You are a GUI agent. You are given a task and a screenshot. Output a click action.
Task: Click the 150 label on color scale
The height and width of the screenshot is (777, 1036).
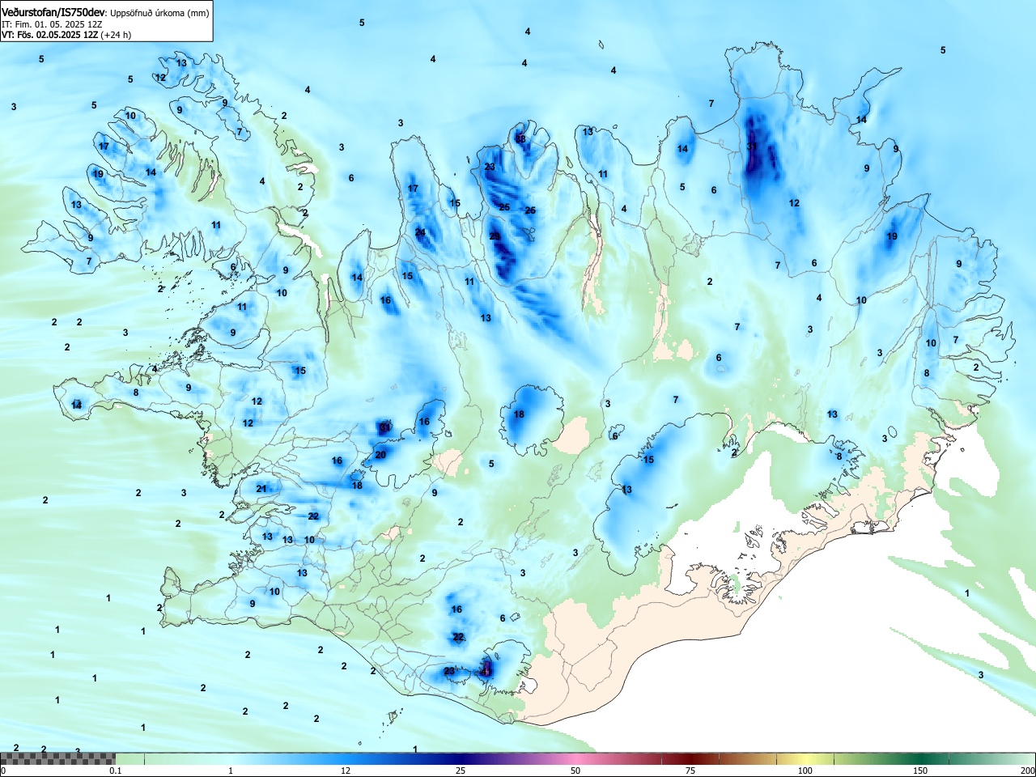pyautogui.click(x=920, y=771)
